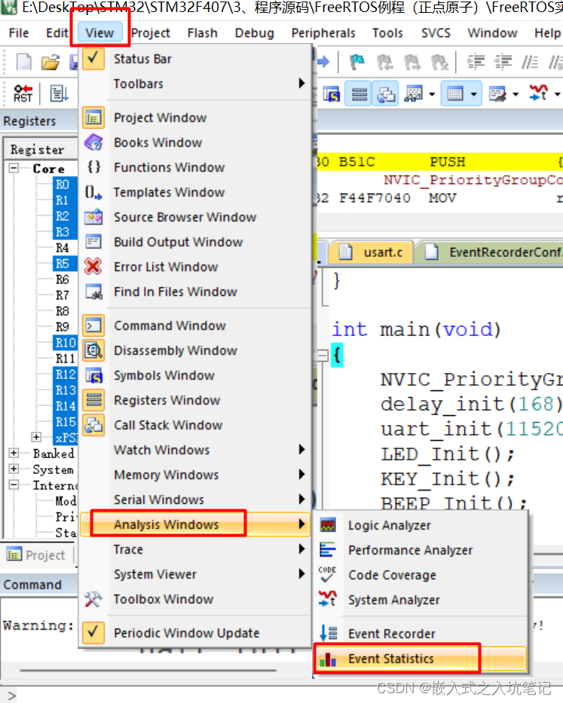The height and width of the screenshot is (703, 563).
Task: Collapse the main function code fold
Action: click(323, 356)
